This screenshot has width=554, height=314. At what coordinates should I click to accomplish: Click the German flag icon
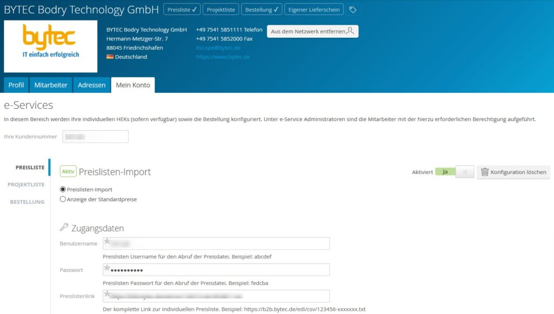110,56
